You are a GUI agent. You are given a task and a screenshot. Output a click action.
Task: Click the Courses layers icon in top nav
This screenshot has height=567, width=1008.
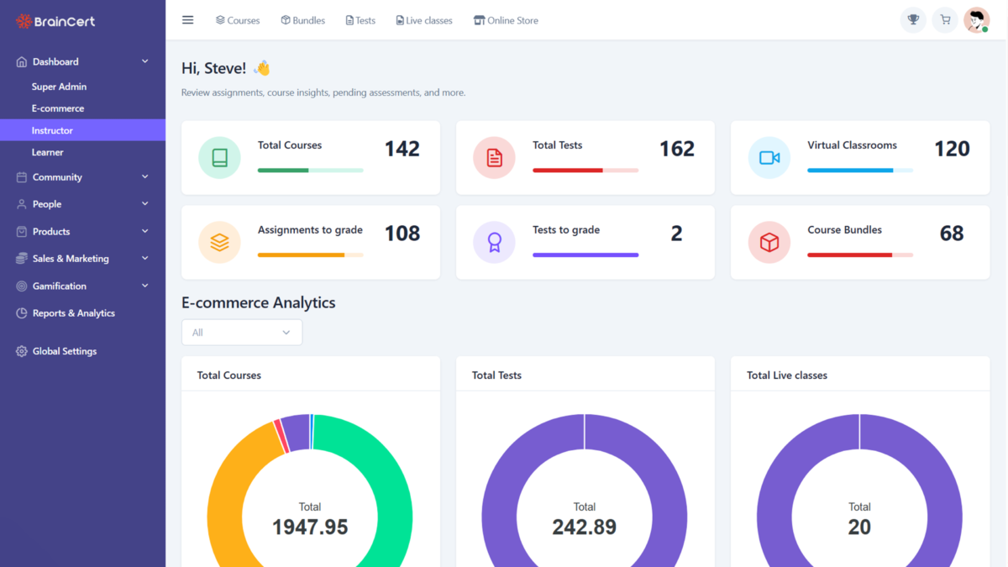click(x=220, y=20)
